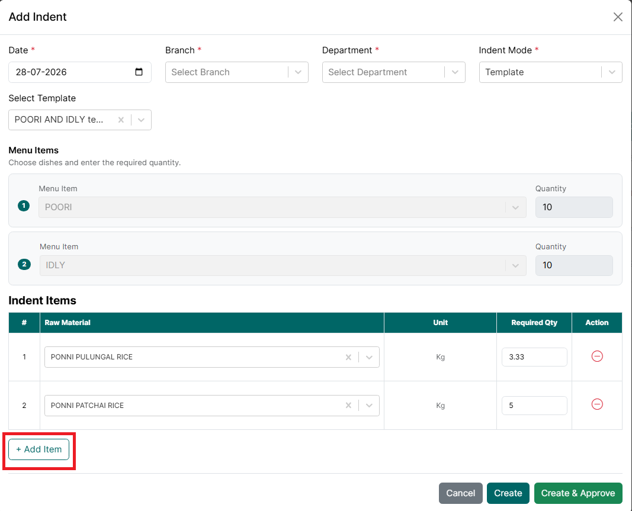The width and height of the screenshot is (632, 511).
Task: Clear PONNI PATCHAI RICE selection
Action: (x=348, y=406)
